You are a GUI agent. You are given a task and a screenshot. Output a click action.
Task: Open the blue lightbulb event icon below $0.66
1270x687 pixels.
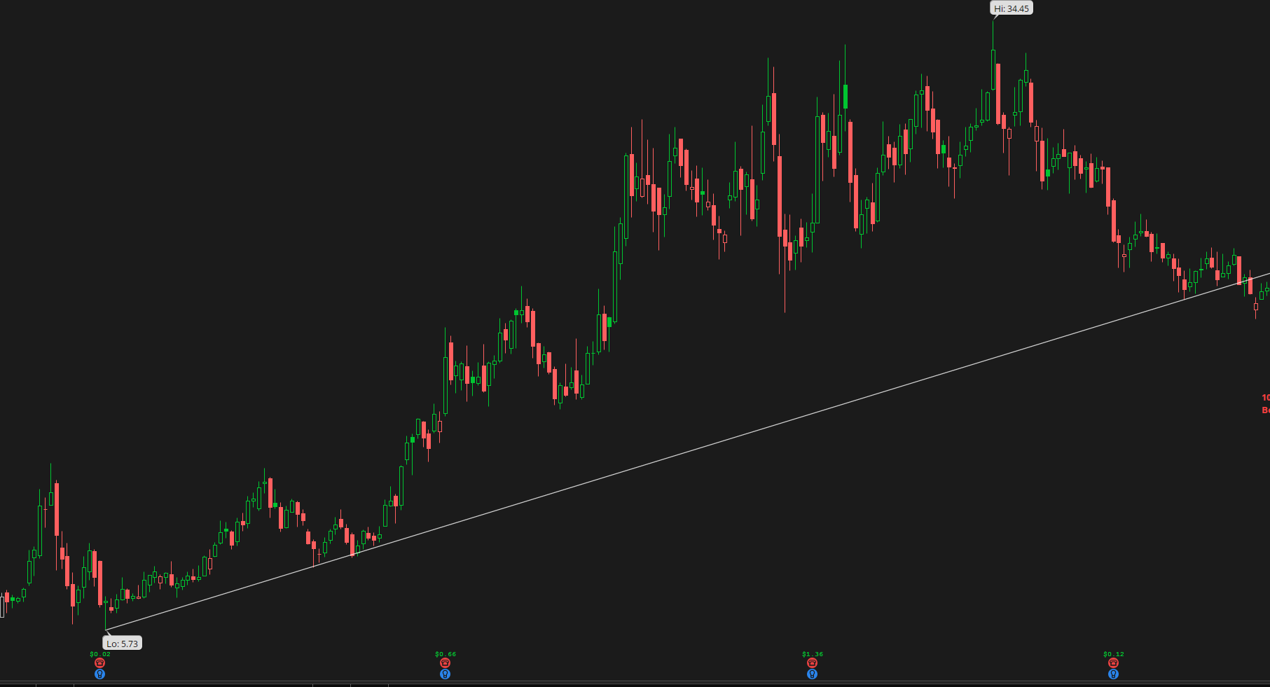(x=445, y=674)
